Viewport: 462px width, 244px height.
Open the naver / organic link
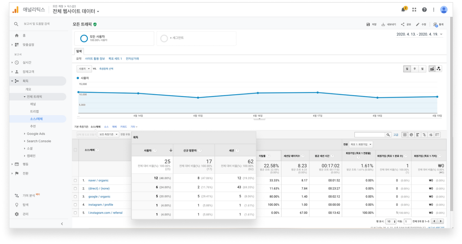pyautogui.click(x=99, y=180)
